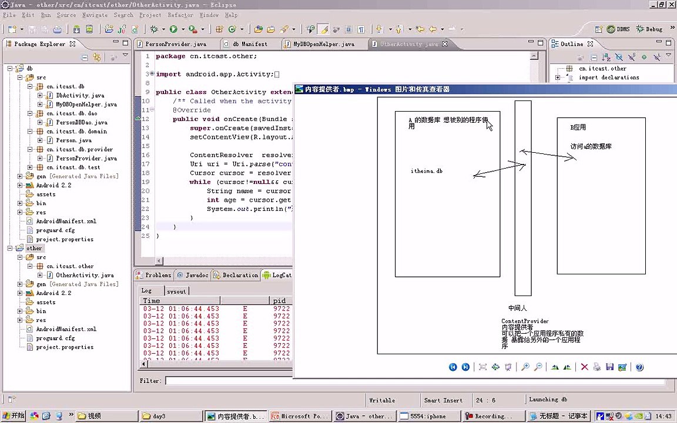The width and height of the screenshot is (677, 423).
Task: Collapse all in Package Explorer
Action: [x=85, y=57]
